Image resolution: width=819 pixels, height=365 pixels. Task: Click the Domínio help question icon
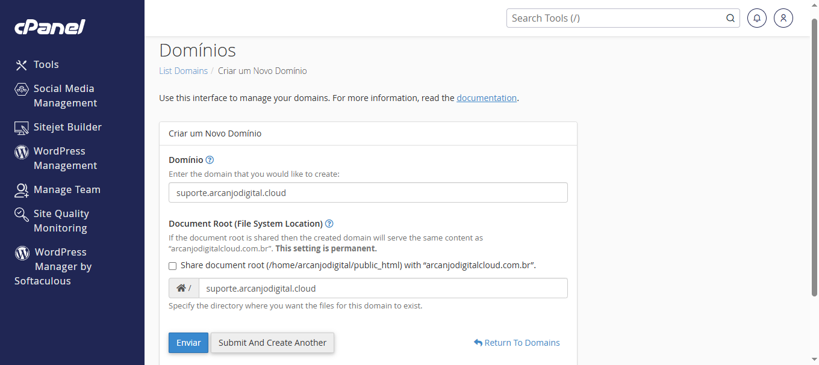[210, 160]
